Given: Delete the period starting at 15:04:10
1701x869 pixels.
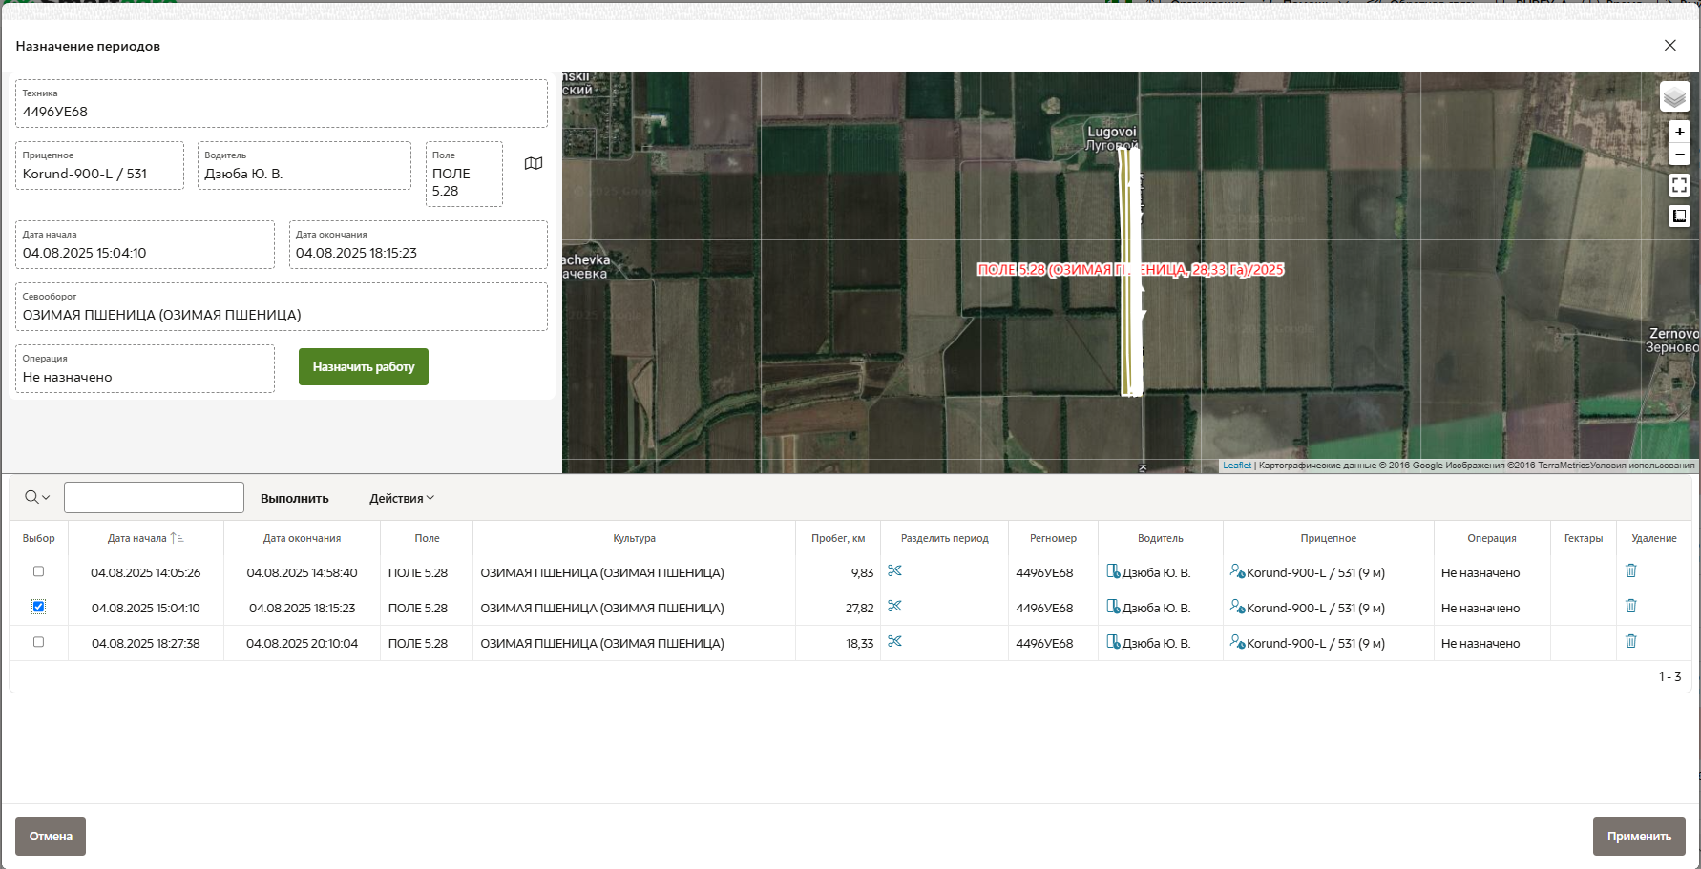Looking at the screenshot, I should (1630, 607).
